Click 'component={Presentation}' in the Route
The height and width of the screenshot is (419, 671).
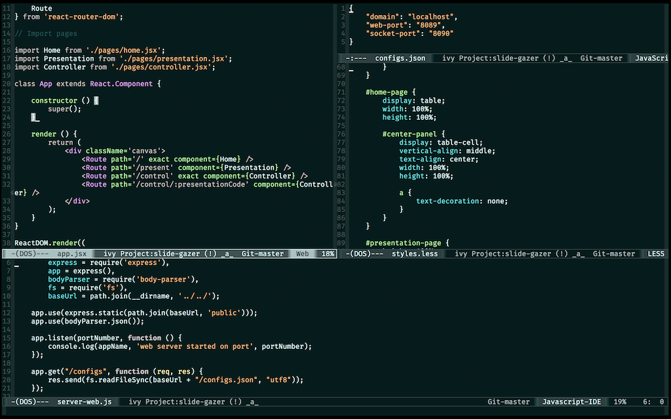click(x=228, y=168)
